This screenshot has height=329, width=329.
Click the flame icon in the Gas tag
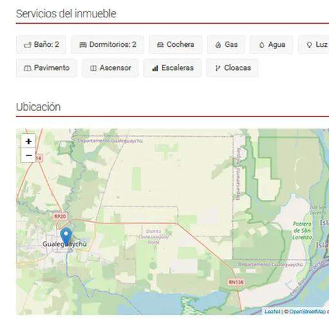(218, 45)
